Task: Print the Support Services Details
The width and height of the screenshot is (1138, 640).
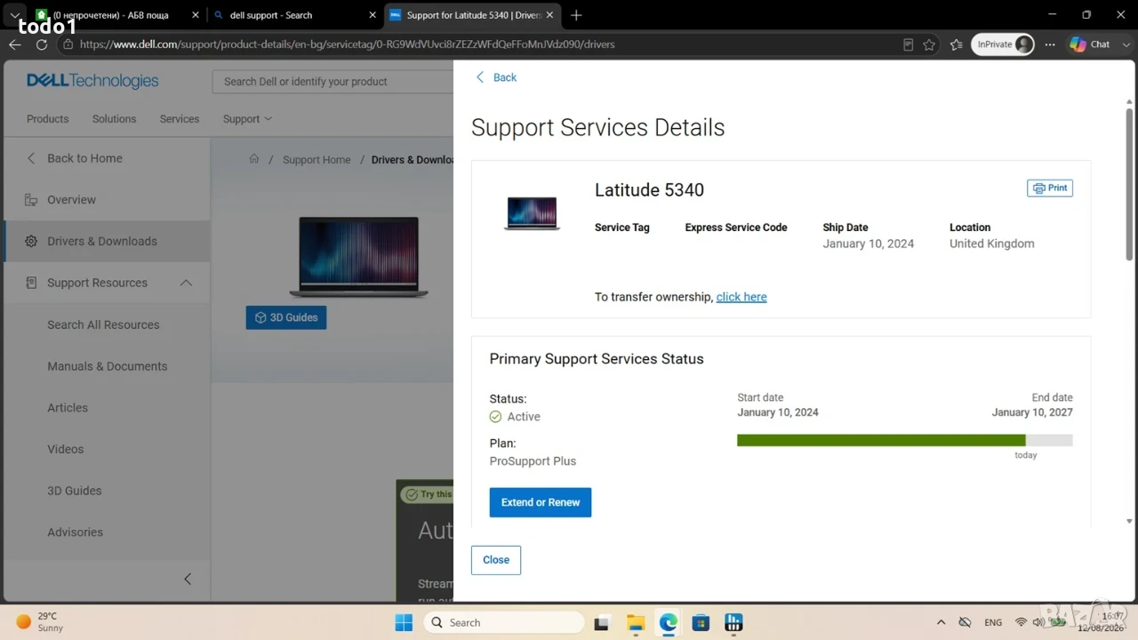Action: (x=1050, y=188)
